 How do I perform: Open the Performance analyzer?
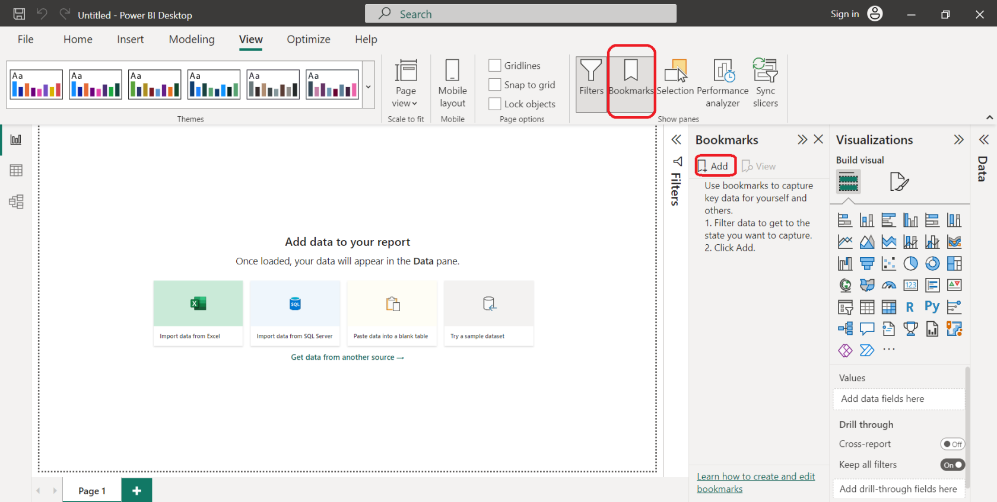pos(722,83)
